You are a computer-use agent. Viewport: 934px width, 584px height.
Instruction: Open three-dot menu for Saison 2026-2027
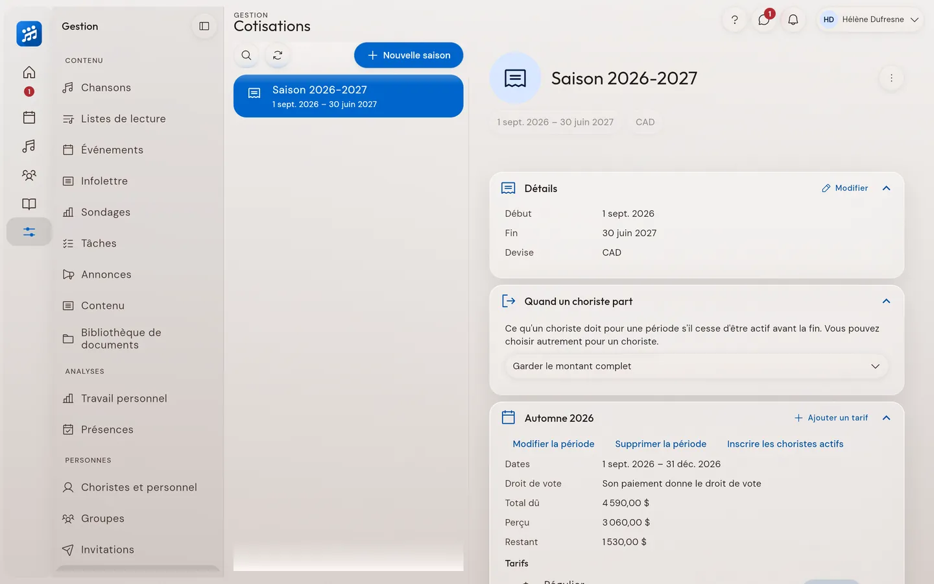tap(891, 78)
